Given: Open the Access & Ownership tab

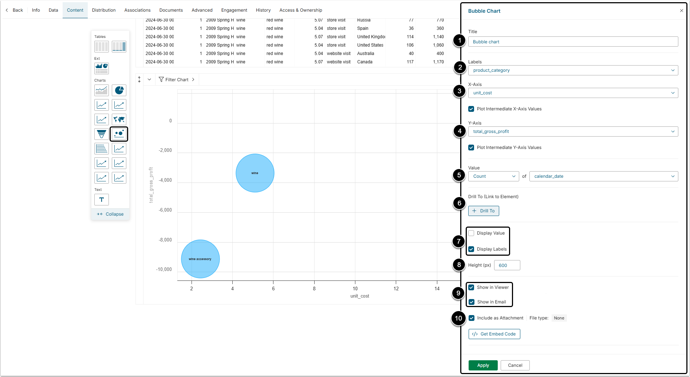Looking at the screenshot, I should click(301, 10).
